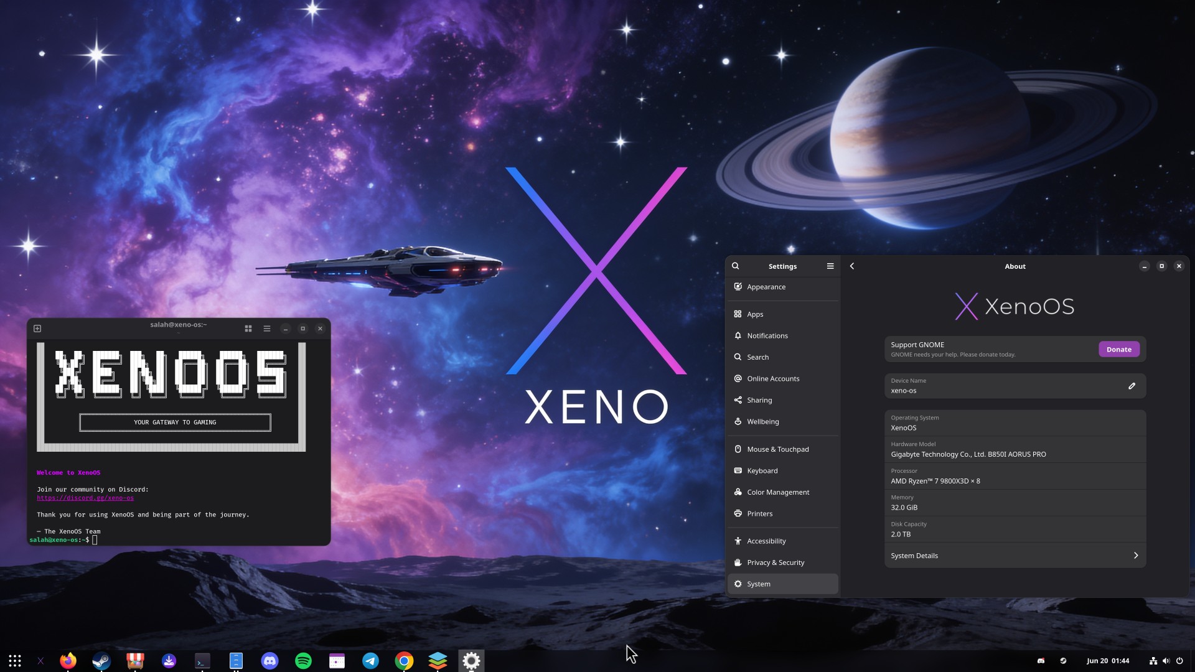Open Steam from the taskbar
The image size is (1195, 672).
tap(101, 661)
